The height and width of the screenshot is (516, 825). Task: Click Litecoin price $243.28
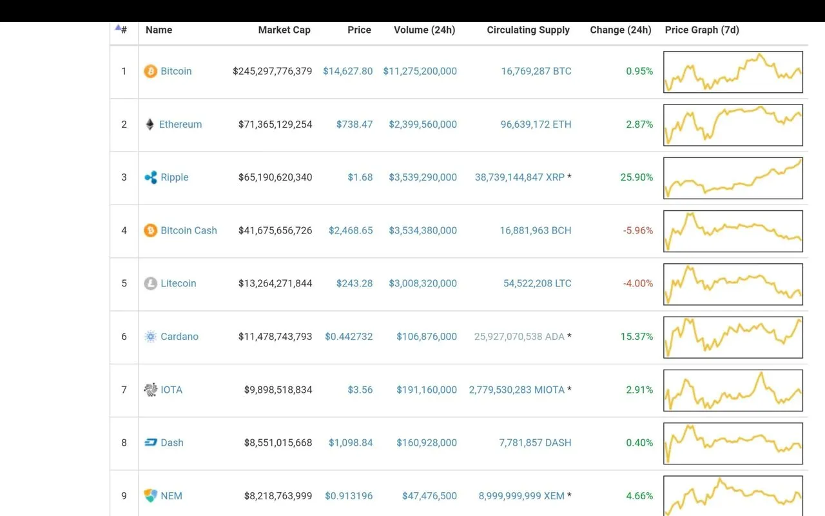(354, 283)
